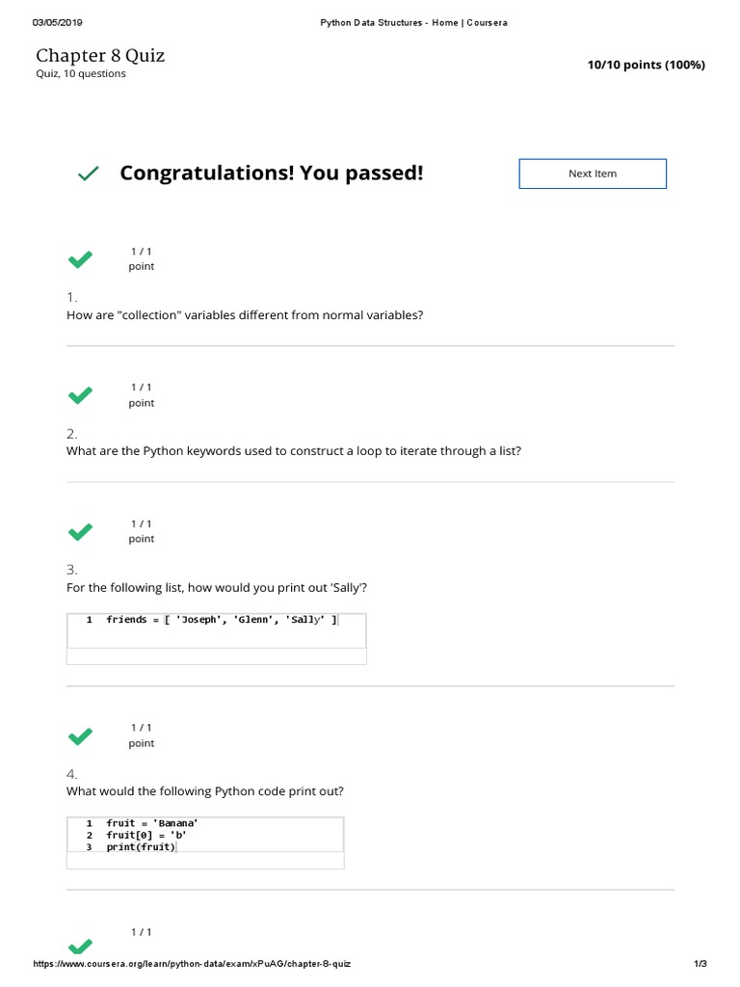The height and width of the screenshot is (987, 740).
Task: Click the partially visible checkmark for question 5
Action: tap(80, 945)
